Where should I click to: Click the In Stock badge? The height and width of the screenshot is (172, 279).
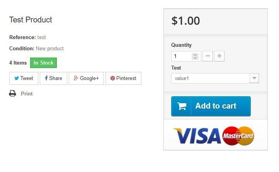click(x=43, y=63)
